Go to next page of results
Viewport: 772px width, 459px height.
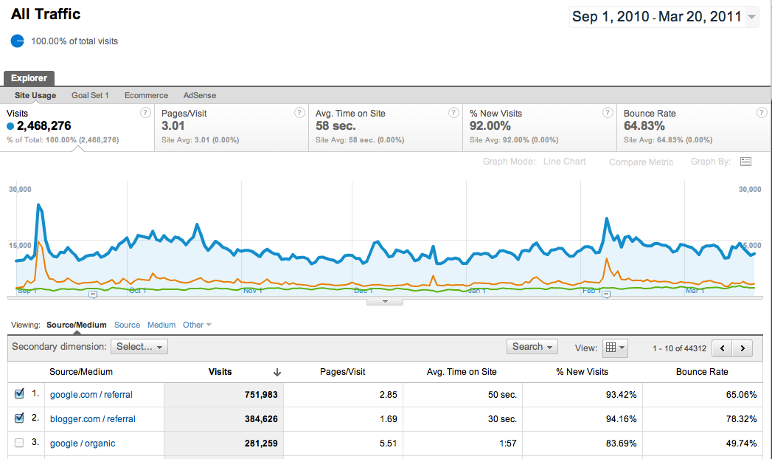743,348
